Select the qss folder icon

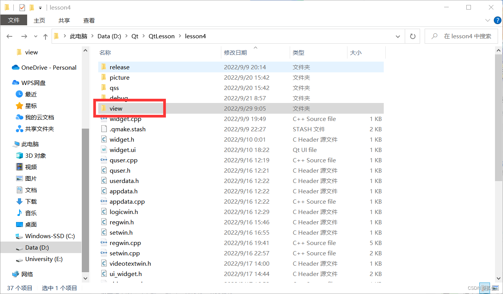pos(104,88)
